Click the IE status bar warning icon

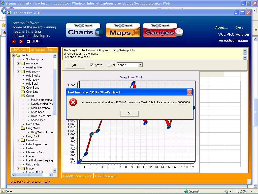3,191
